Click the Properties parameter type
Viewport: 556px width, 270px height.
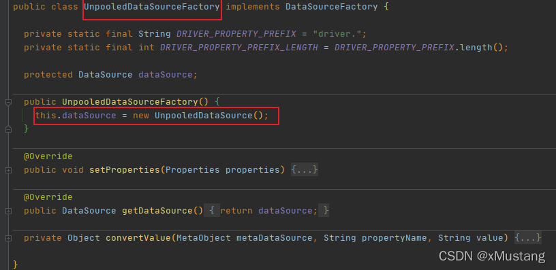[193, 170]
